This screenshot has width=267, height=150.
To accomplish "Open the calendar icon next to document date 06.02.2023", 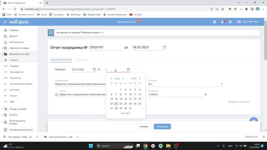I will pos(164,47).
